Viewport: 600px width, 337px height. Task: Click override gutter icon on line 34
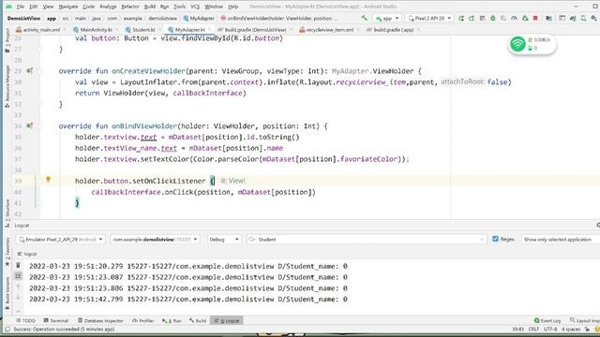click(x=29, y=125)
